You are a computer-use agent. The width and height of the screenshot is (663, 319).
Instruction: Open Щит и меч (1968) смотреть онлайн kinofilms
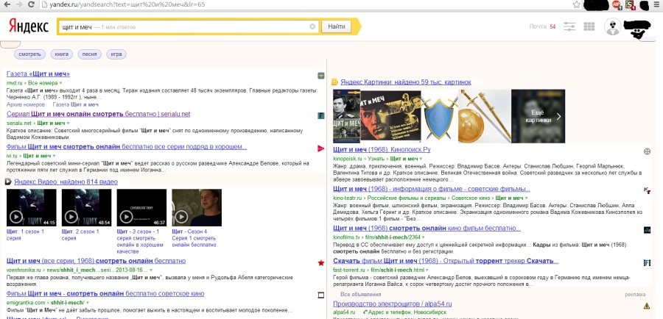427,229
